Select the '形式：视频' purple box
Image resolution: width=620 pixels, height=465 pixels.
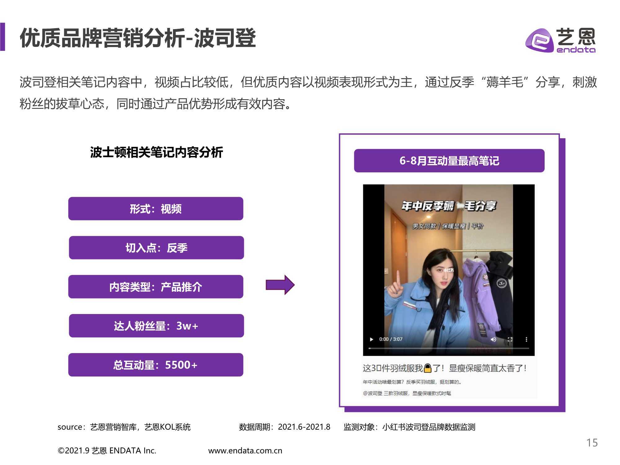coord(156,209)
